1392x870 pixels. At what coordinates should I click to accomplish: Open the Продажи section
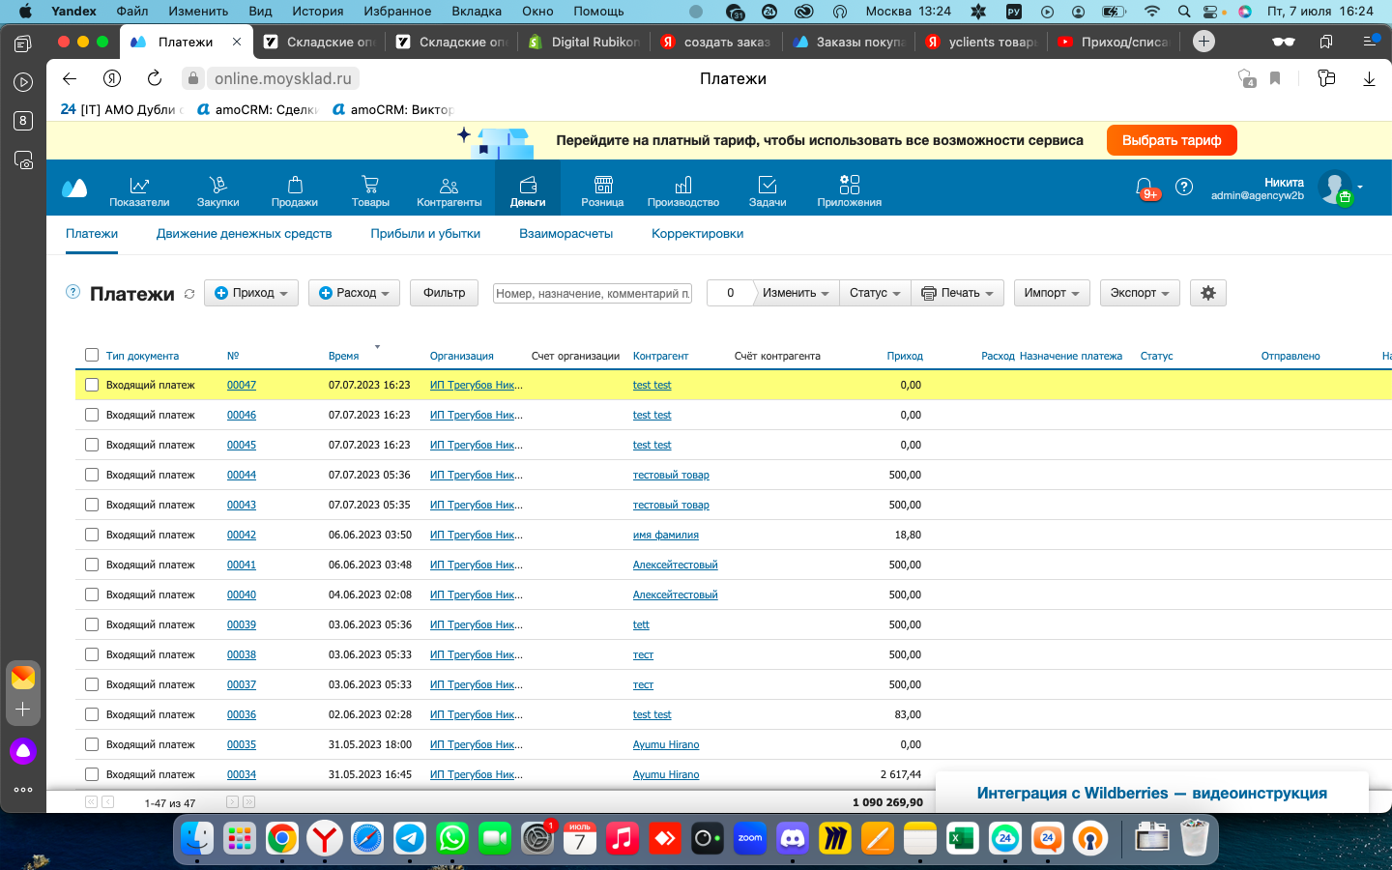(295, 190)
